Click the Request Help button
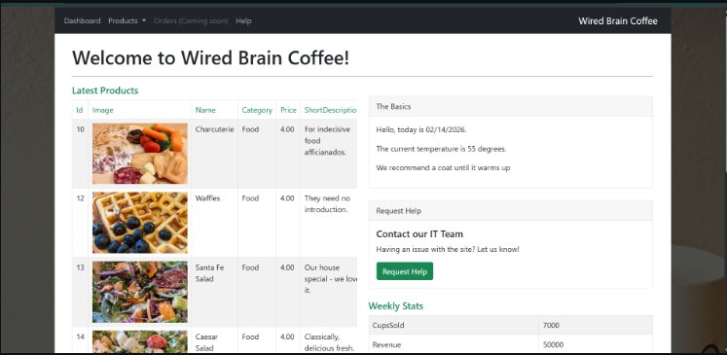The height and width of the screenshot is (355, 727). 405,271
